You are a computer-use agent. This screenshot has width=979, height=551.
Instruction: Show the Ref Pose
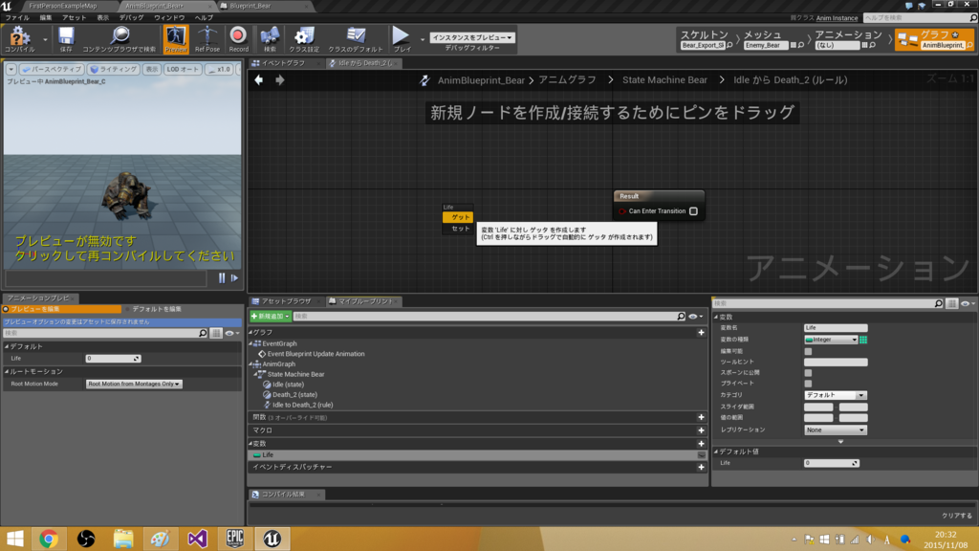[x=207, y=38]
